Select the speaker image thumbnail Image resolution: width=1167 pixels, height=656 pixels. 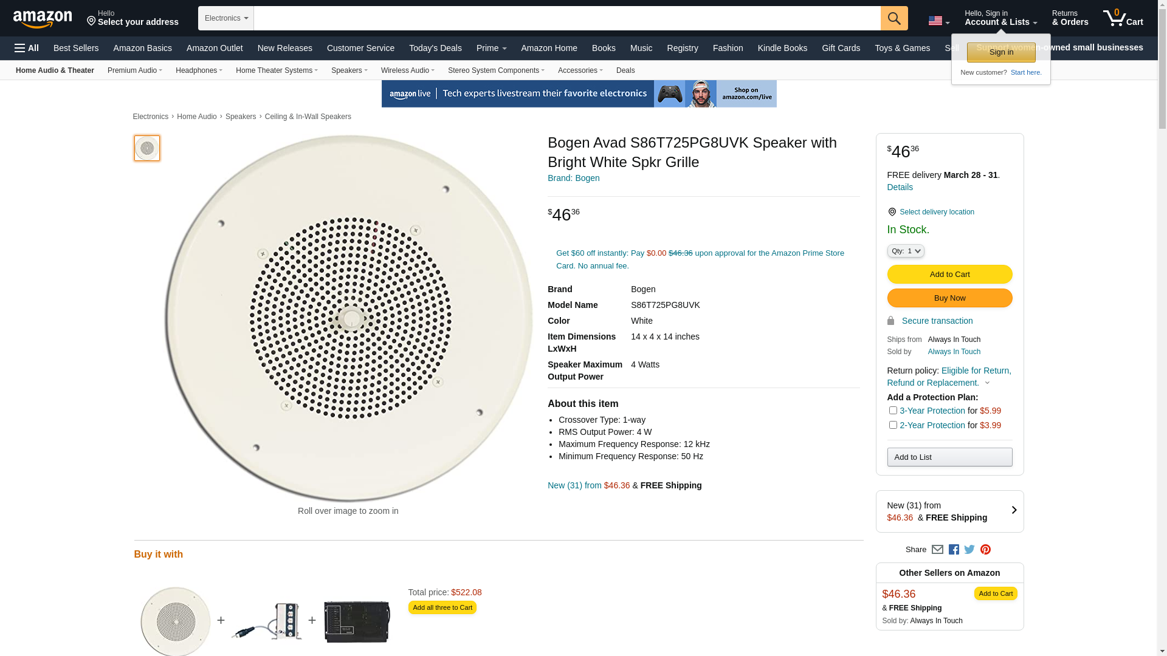pos(147,148)
